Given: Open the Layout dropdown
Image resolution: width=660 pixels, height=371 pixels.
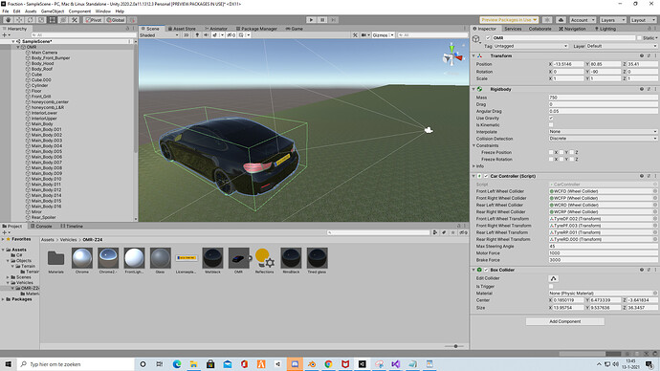Looking at the screenshot, I should pos(643,20).
